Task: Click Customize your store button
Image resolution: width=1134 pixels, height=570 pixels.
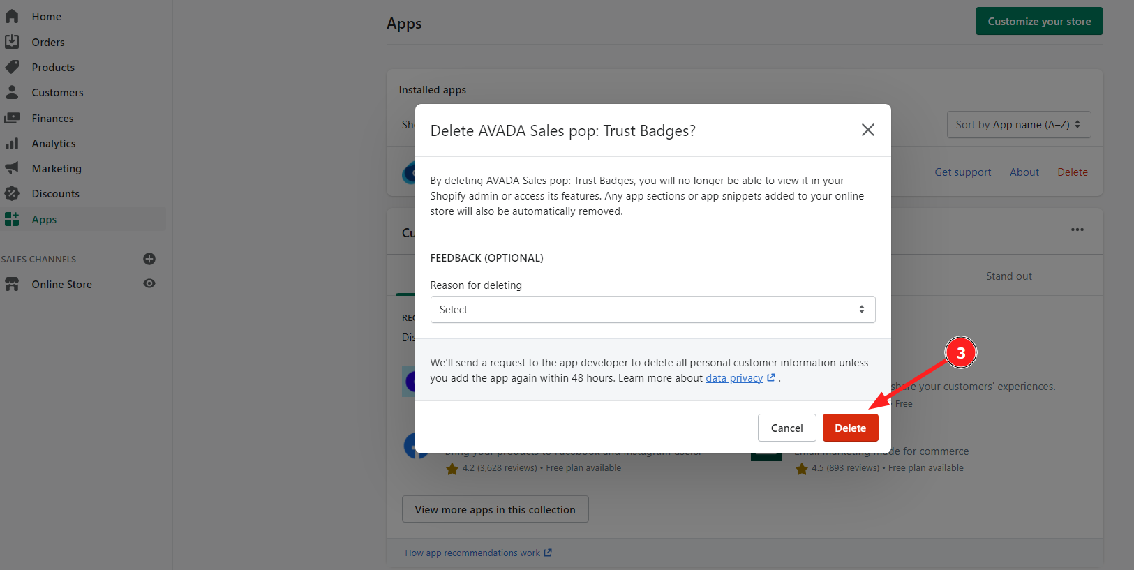Action: click(1039, 21)
